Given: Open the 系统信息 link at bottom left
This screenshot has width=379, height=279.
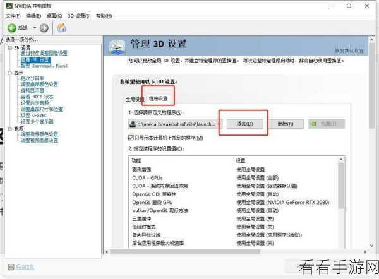Looking at the screenshot, I should point(25,267).
